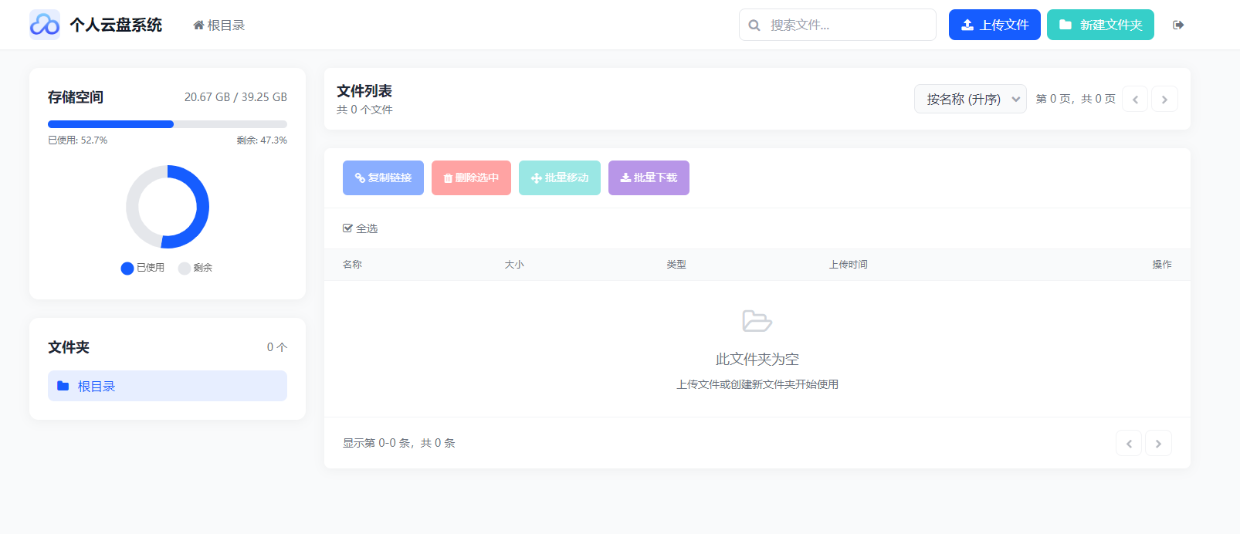The height and width of the screenshot is (534, 1240).
Task: Click bottom pagination next arrow
Action: click(x=1158, y=443)
